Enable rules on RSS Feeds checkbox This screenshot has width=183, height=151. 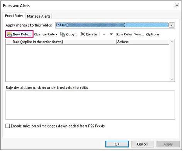pyautogui.click(x=8, y=126)
